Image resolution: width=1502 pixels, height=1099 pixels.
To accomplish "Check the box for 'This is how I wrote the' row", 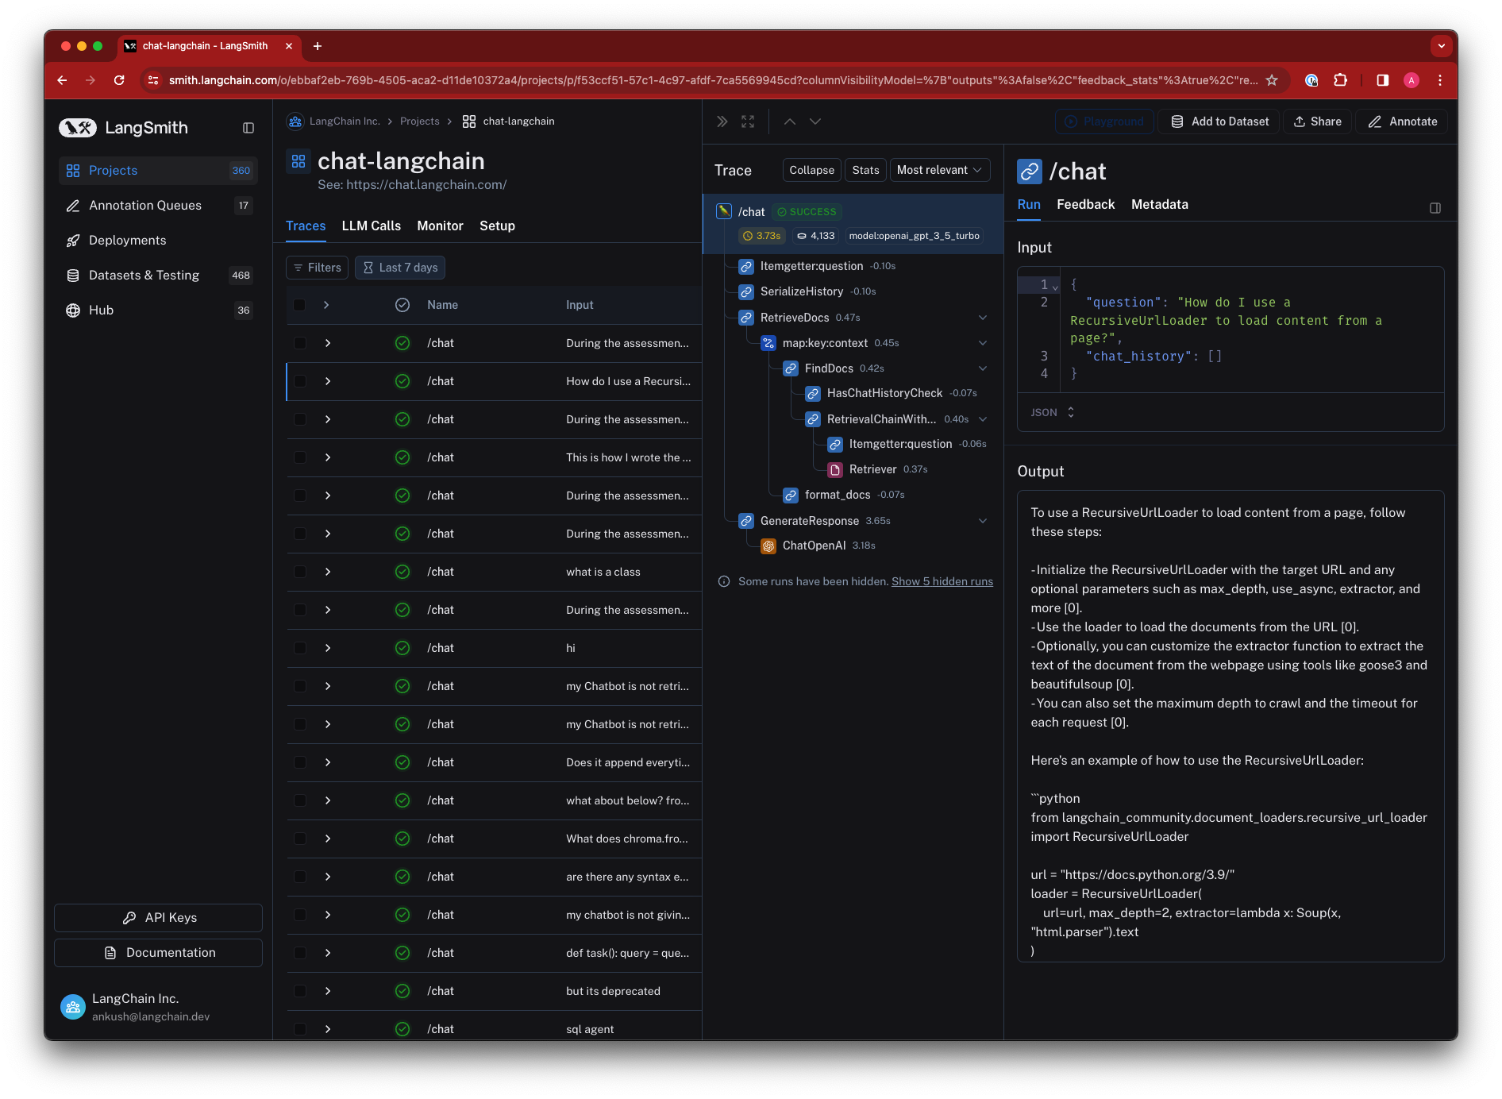I will point(300,457).
